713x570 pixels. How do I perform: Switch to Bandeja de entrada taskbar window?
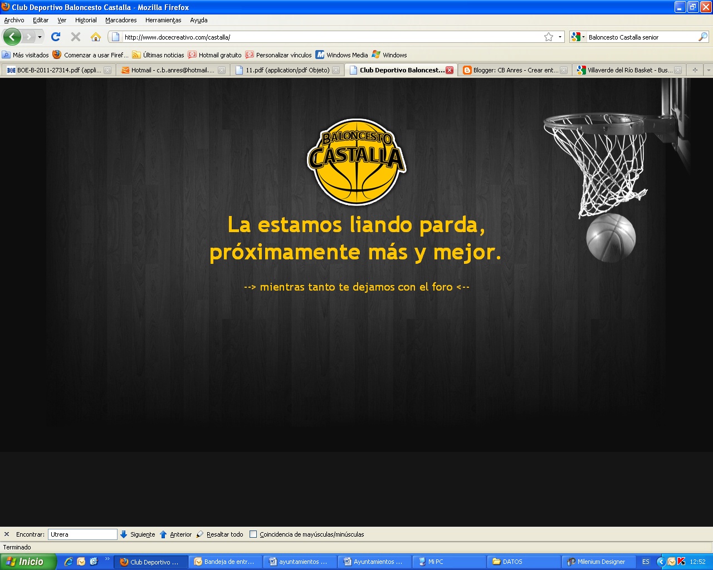pyautogui.click(x=226, y=562)
